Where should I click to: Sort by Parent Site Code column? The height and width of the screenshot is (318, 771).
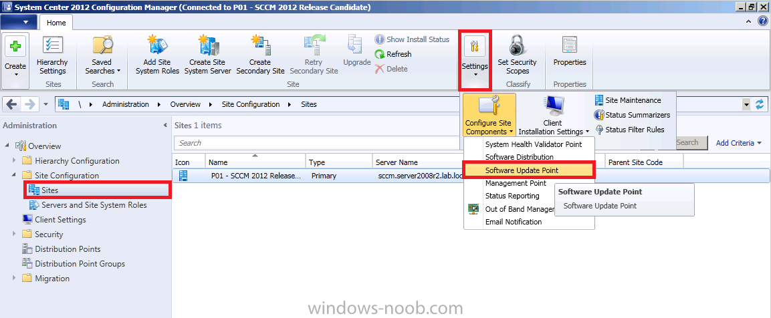pyautogui.click(x=644, y=162)
